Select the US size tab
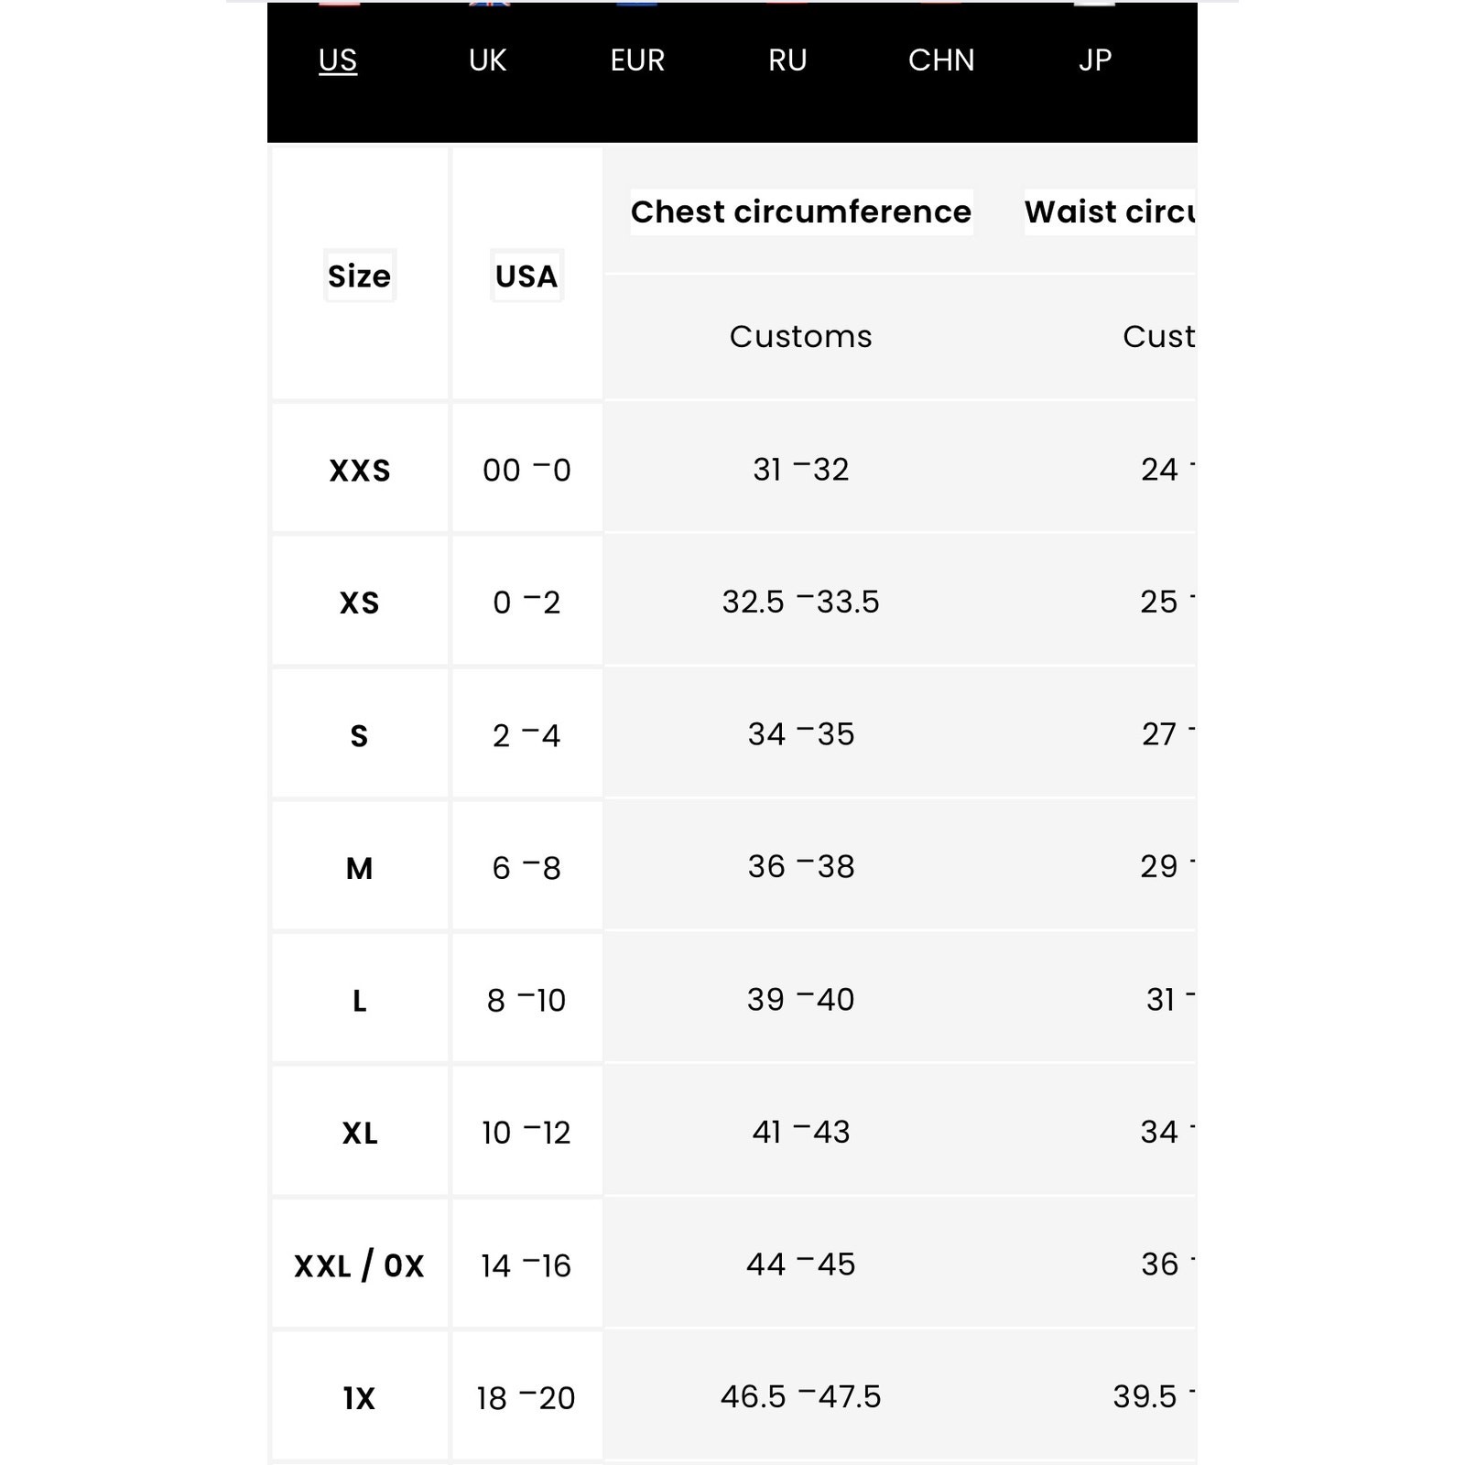1465x1465 pixels. (x=338, y=60)
